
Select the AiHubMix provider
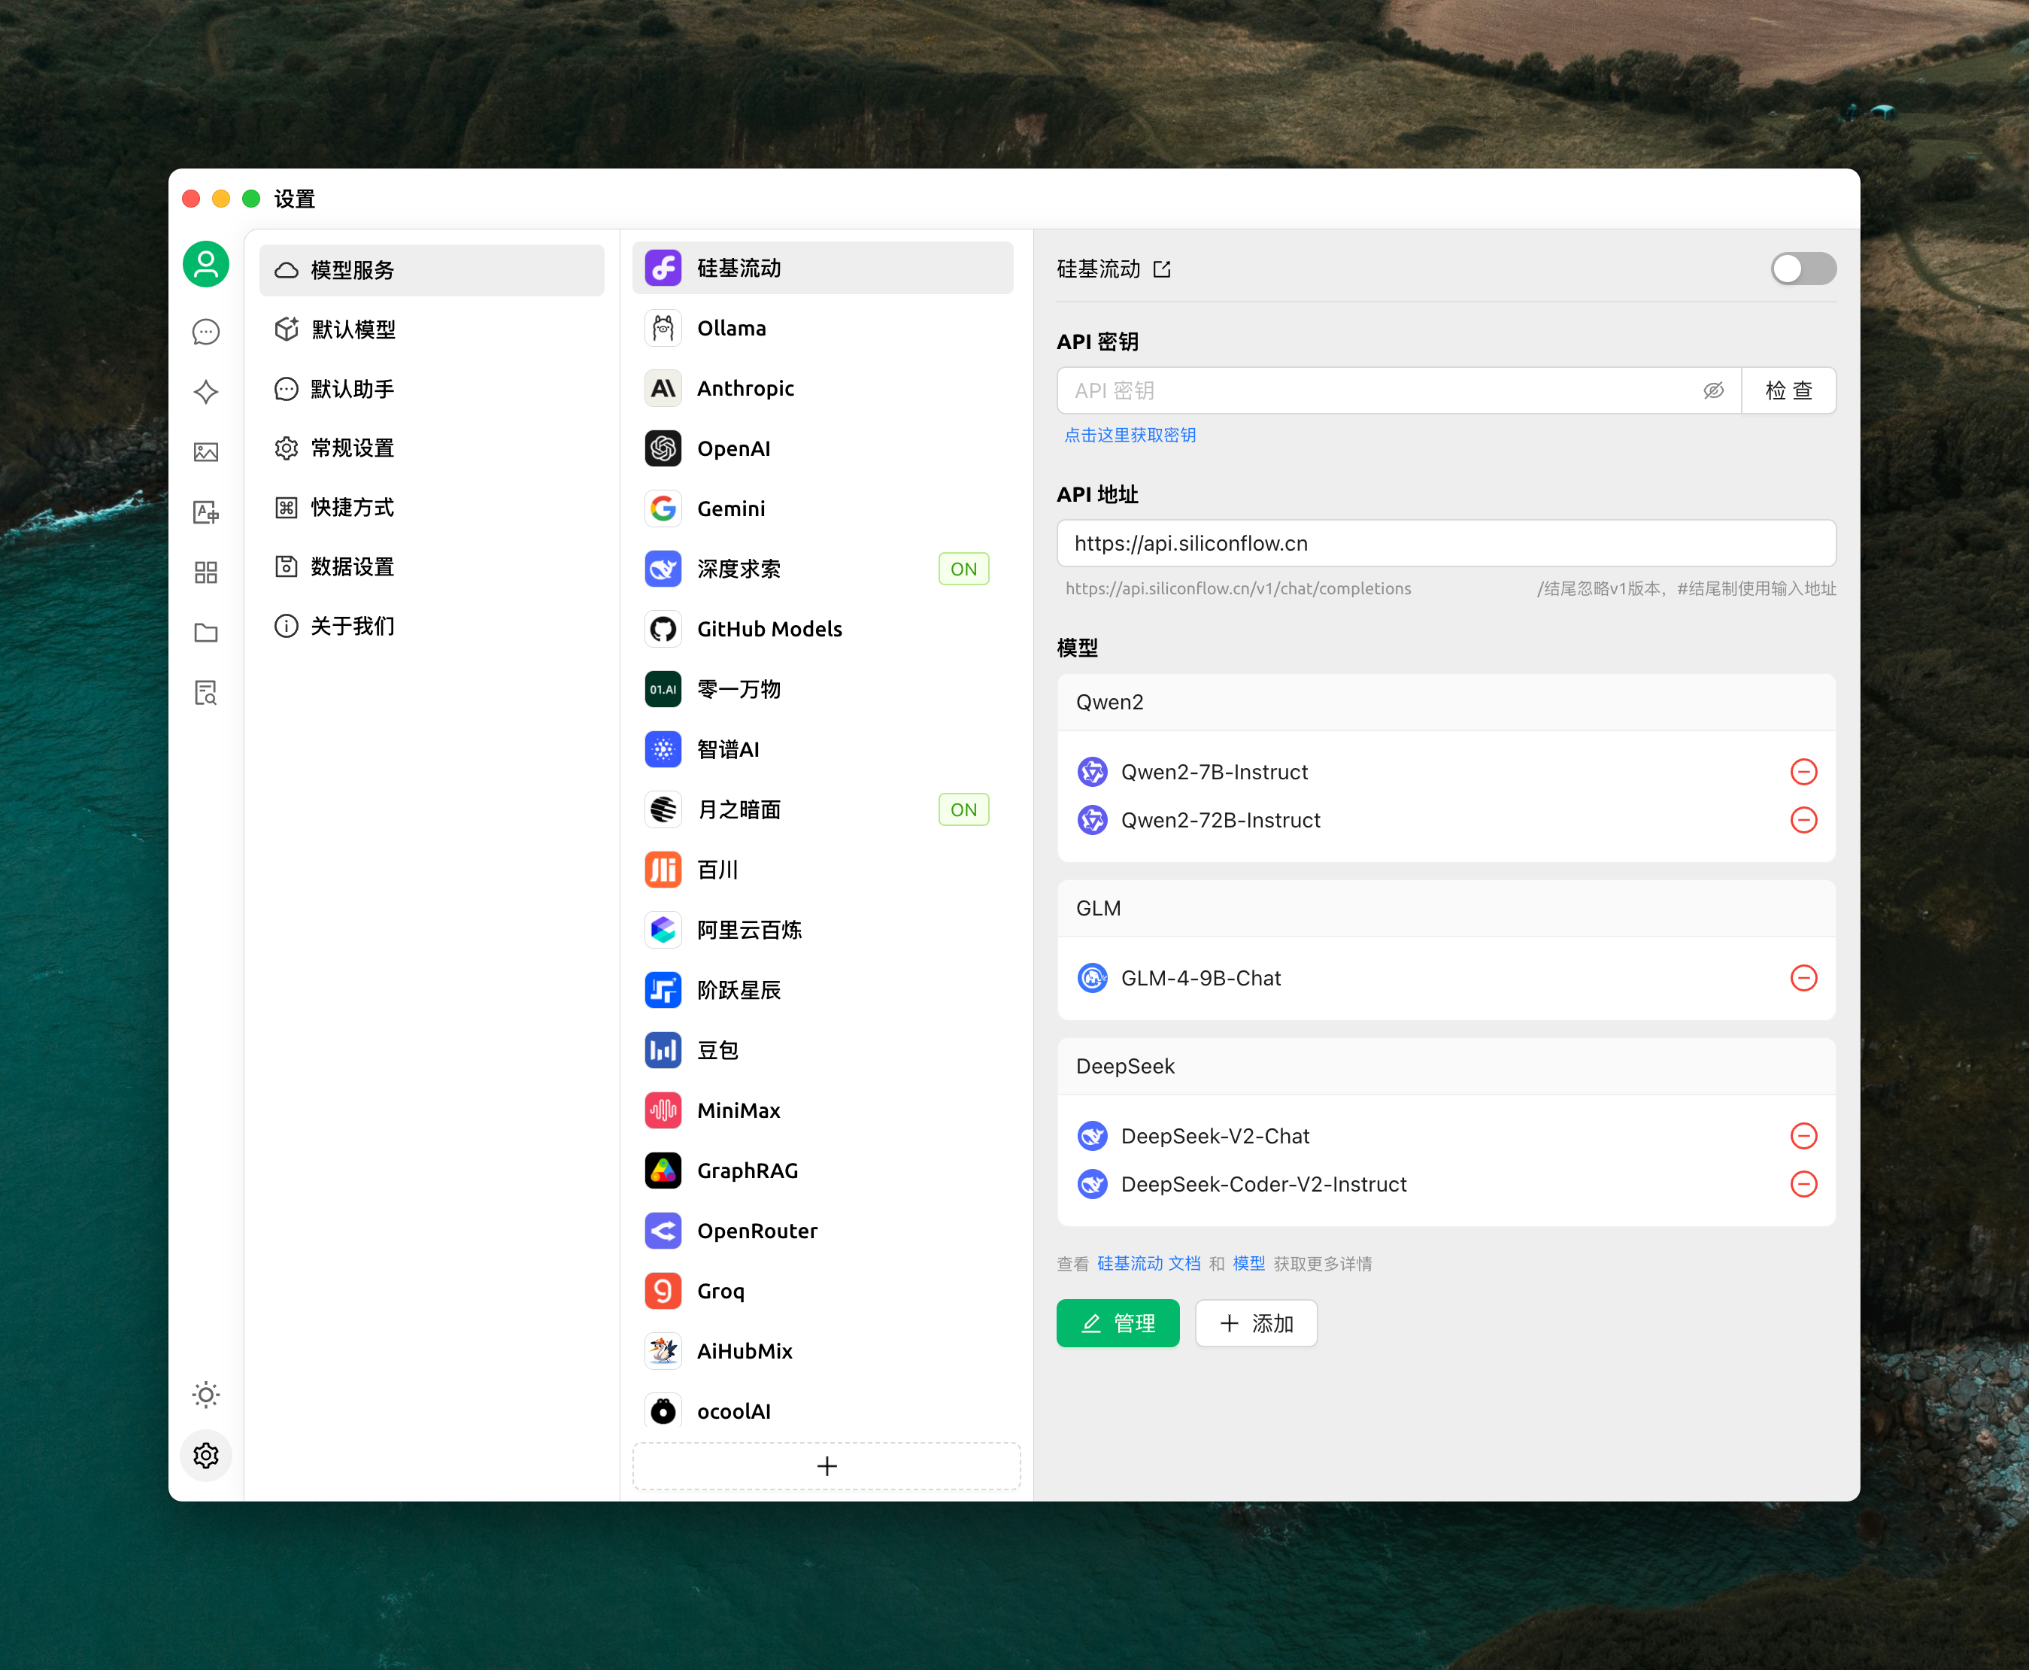coord(822,1350)
